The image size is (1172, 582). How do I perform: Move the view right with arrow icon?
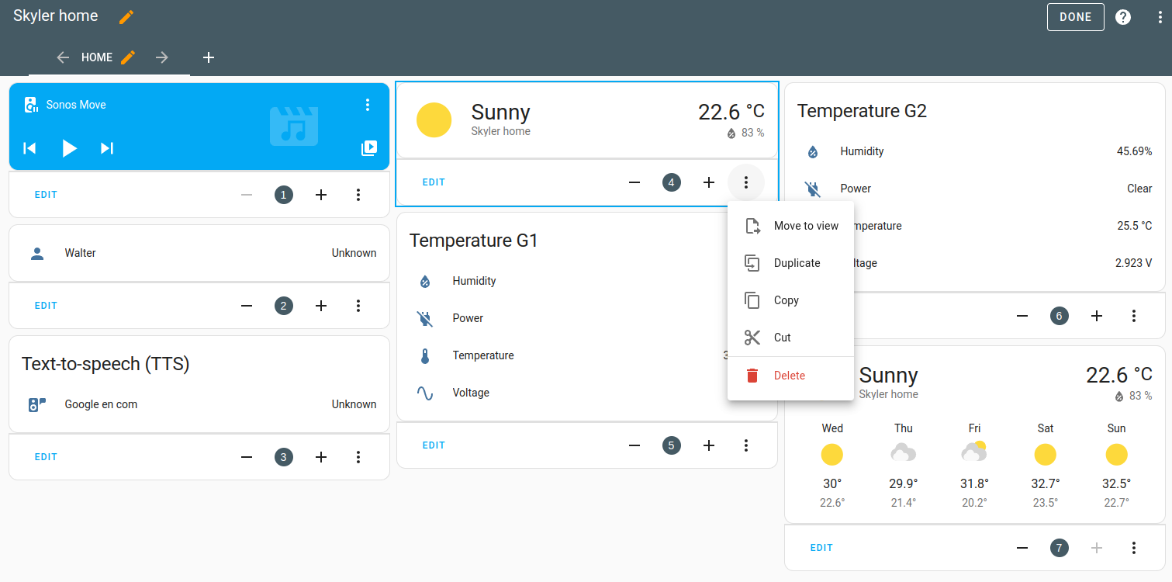[x=162, y=57]
